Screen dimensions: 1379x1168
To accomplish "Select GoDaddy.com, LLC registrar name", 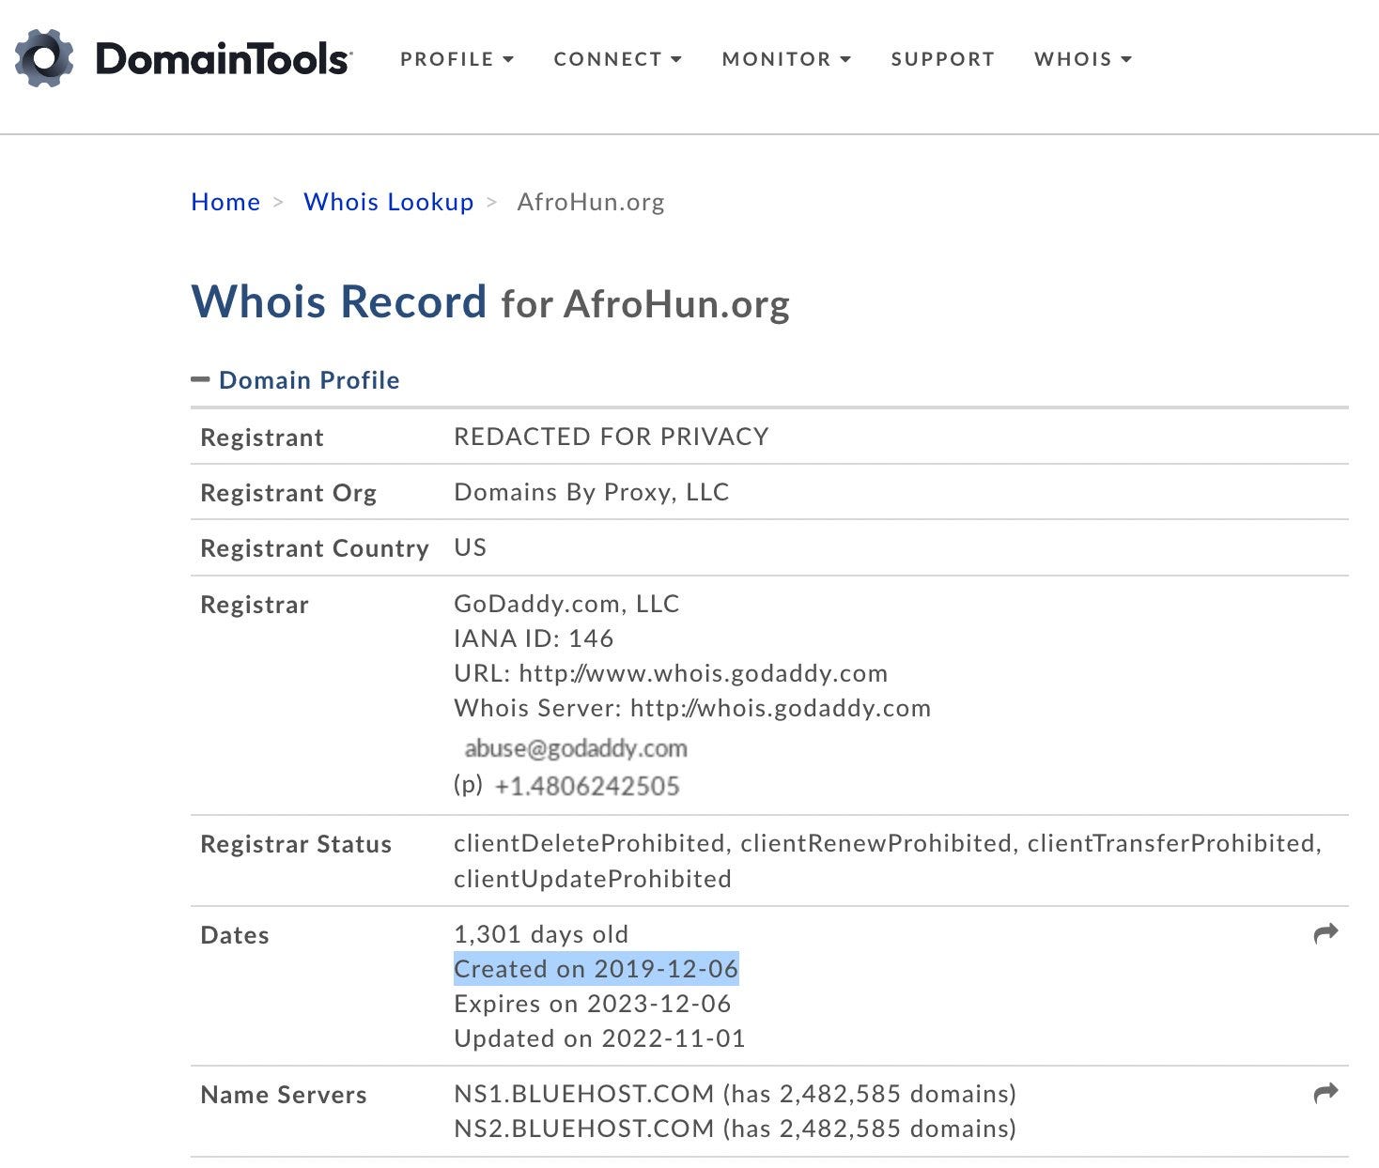I will (566, 604).
